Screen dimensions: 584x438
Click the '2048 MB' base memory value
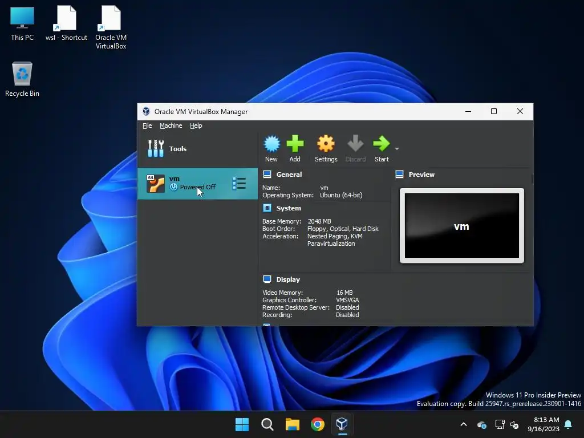[x=319, y=221]
